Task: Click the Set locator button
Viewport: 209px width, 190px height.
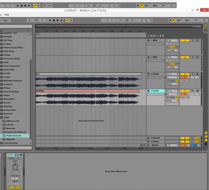Action: coord(153,36)
